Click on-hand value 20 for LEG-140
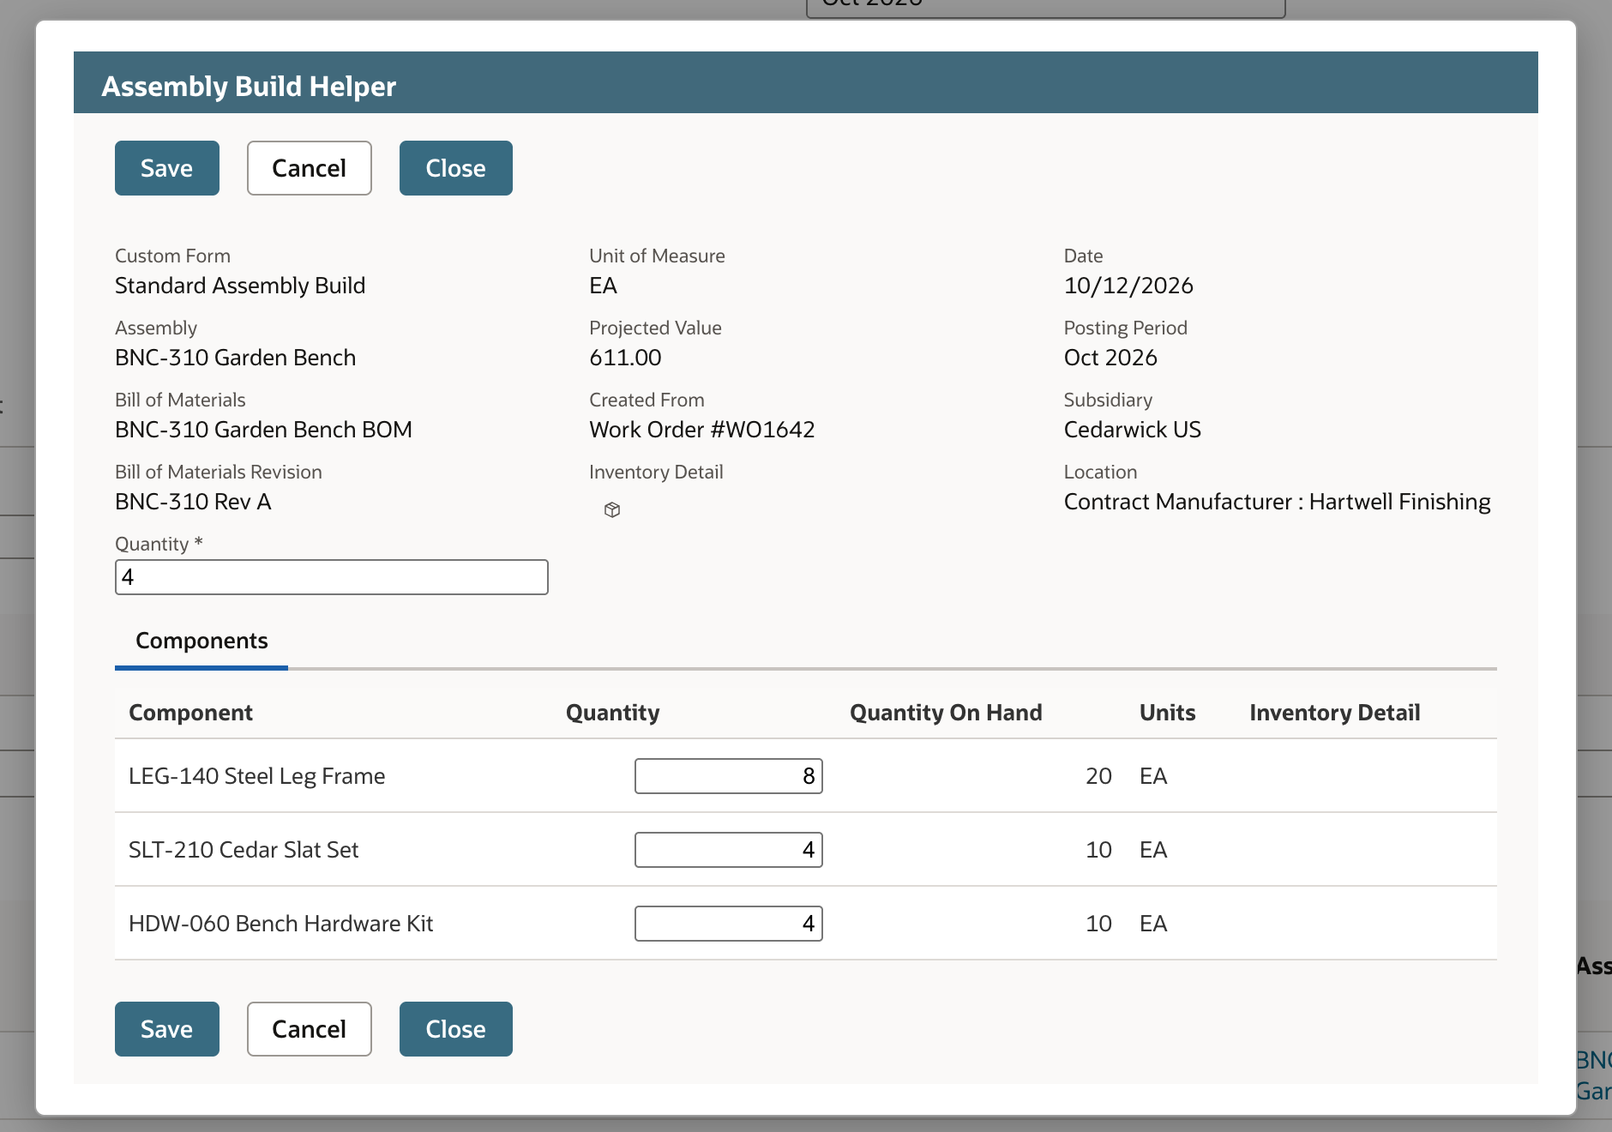This screenshot has width=1612, height=1132. [1098, 776]
